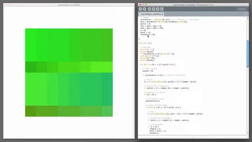
Task: Click the Save sketch toolbar icon
Action: point(157,9)
